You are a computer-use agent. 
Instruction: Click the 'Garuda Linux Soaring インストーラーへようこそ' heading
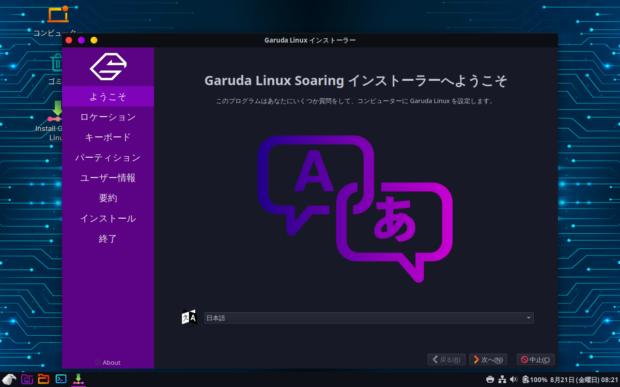[356, 80]
